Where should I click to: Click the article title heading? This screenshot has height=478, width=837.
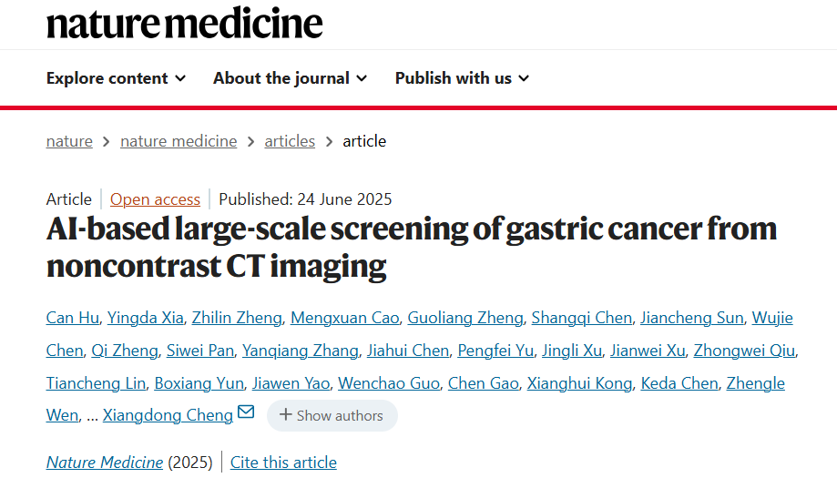click(x=411, y=246)
